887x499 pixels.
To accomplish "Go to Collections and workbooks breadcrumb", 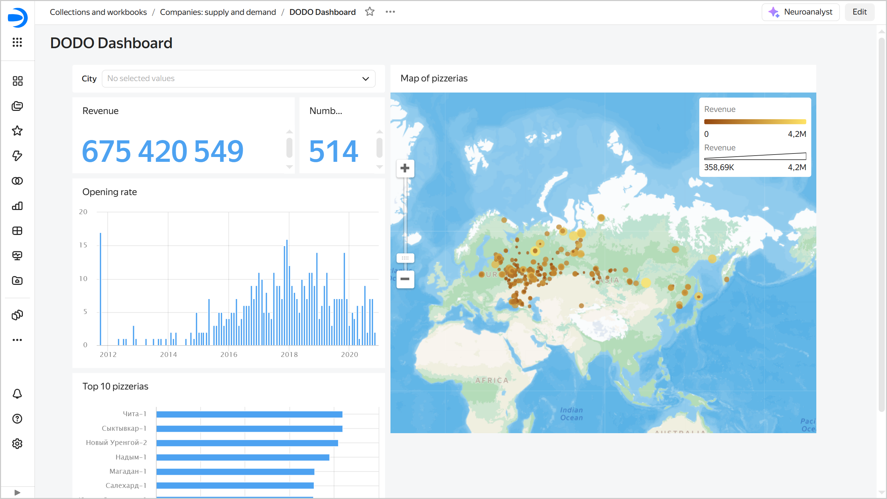I will 98,12.
